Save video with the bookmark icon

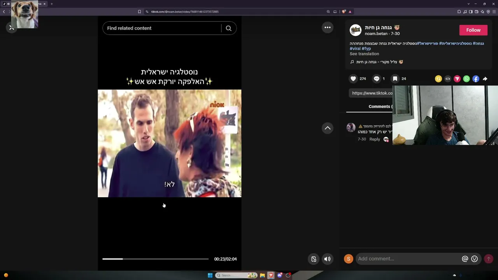(395, 79)
